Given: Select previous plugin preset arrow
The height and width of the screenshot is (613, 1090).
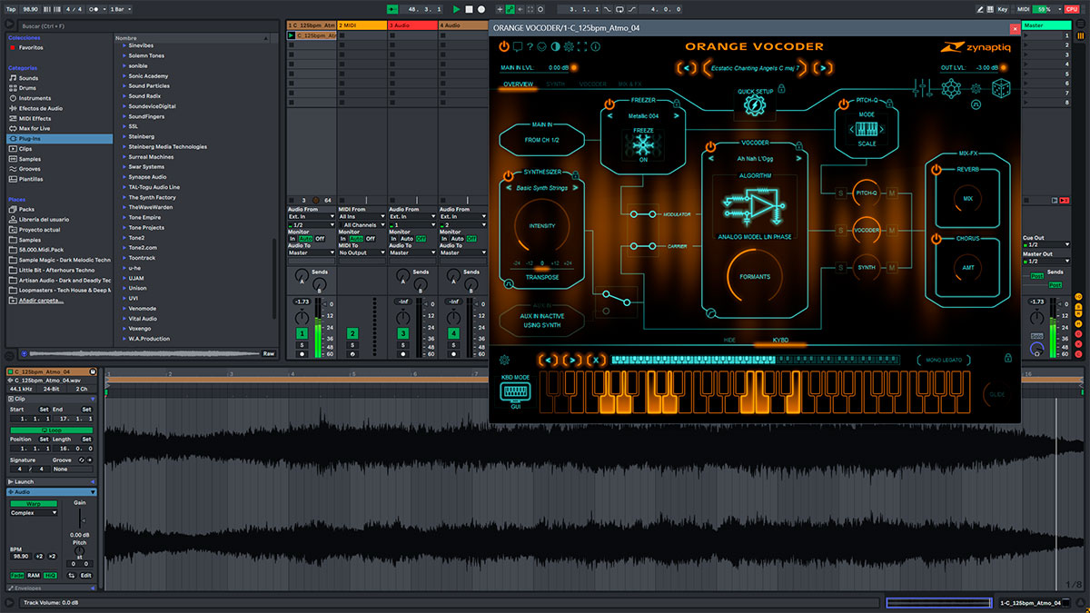Looking at the screenshot, I should [x=688, y=67].
